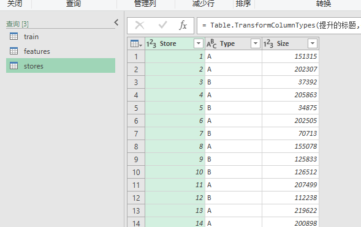Click the train table icon
Viewport: 361px width, 227px height.
coord(13,36)
